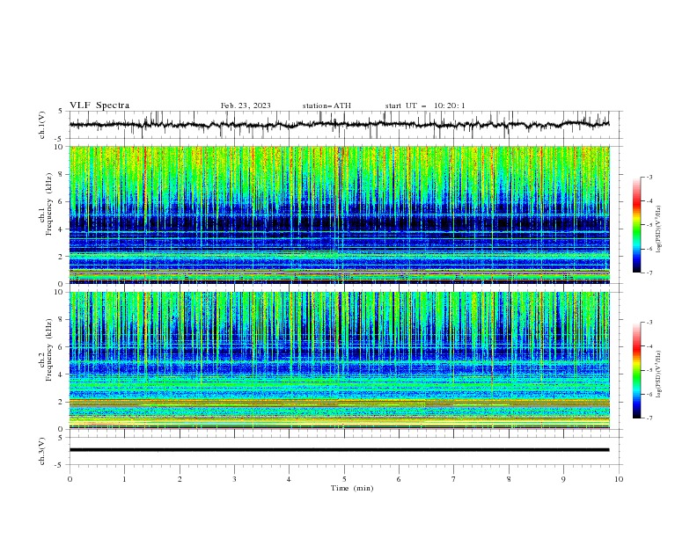Click the ch.2 frequency axis "4" tick label

click(x=62, y=374)
